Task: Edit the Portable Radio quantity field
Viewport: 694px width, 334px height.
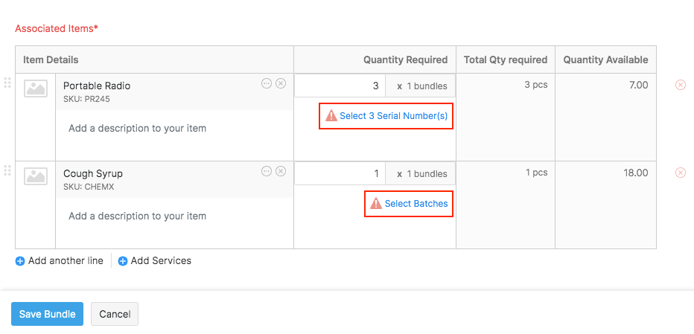Action: [340, 86]
